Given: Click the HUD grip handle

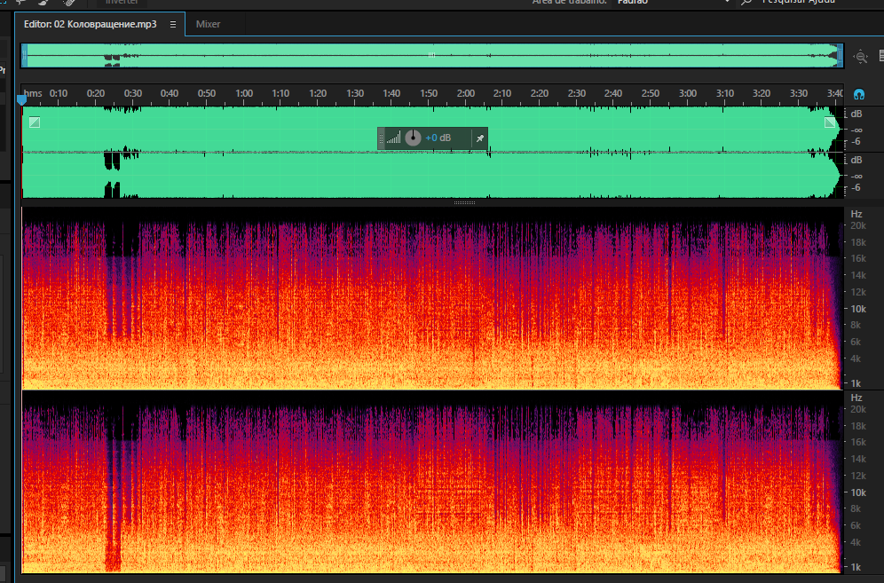Looking at the screenshot, I should 381,138.
